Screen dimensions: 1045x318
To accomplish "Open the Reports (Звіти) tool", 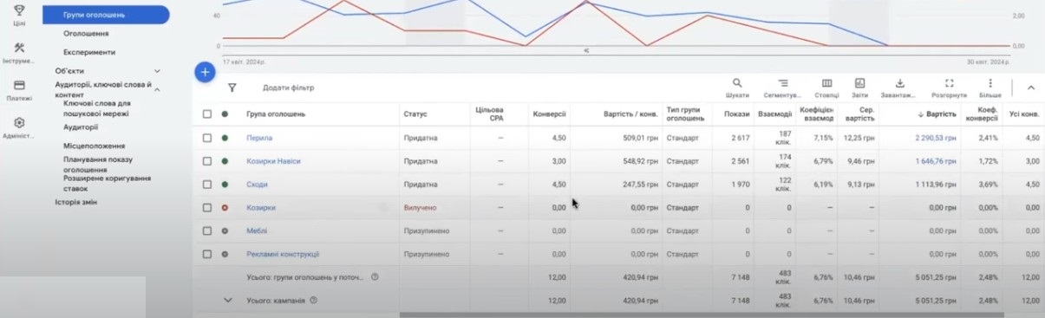I will pyautogui.click(x=859, y=83).
